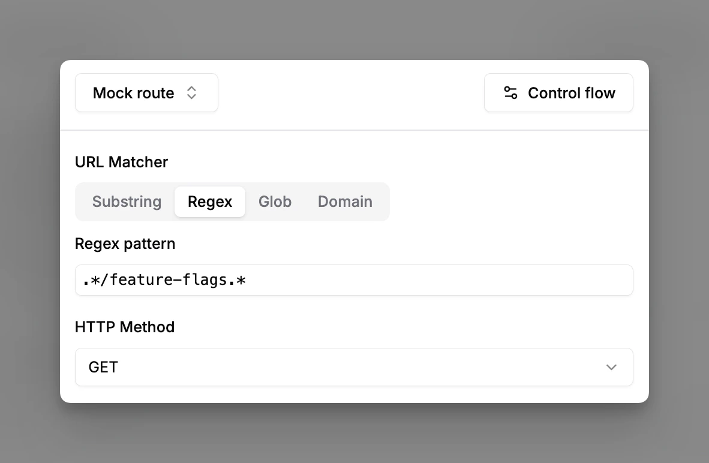Click the dropdown arrow on the HTTP Method selector
This screenshot has height=463, width=709.
[611, 367]
